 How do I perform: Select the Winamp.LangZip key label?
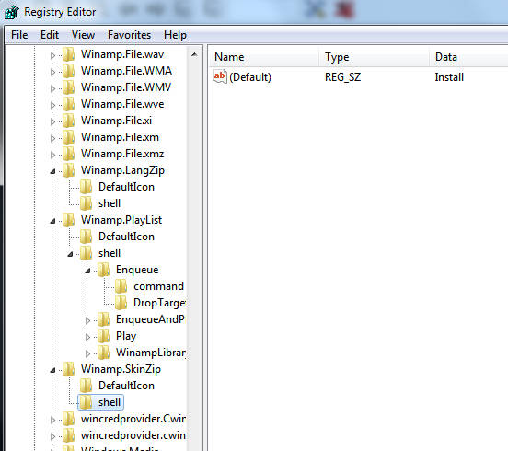pos(122,170)
